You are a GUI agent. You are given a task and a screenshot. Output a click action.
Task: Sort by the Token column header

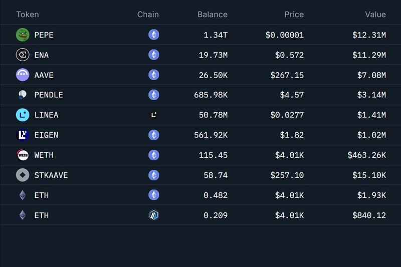[x=28, y=15]
